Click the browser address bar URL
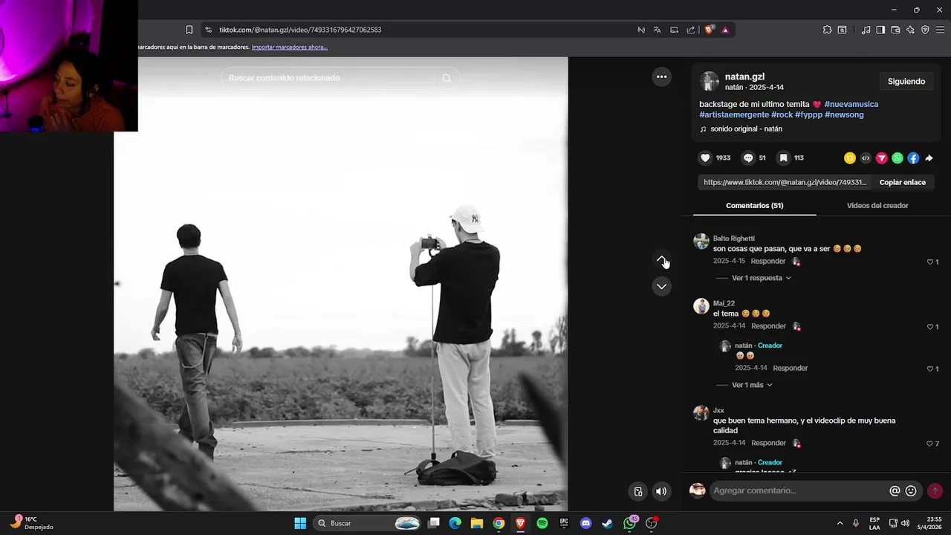 coord(300,30)
